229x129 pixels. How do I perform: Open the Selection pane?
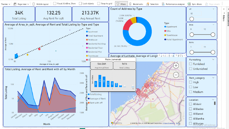tap(152, 4)
